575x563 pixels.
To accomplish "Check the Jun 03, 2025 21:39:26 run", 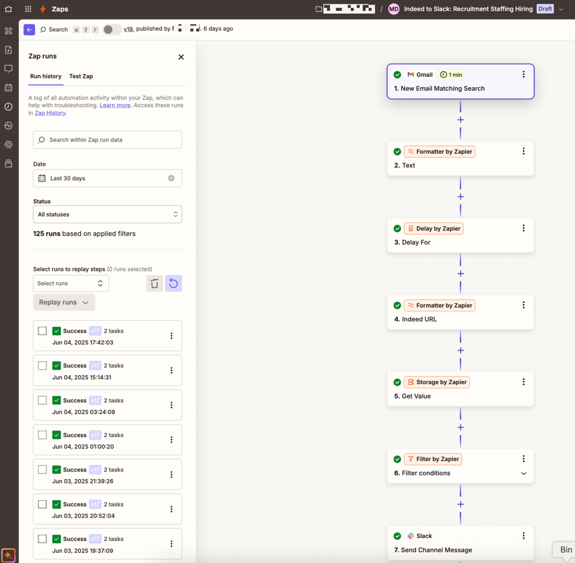I will pos(43,470).
